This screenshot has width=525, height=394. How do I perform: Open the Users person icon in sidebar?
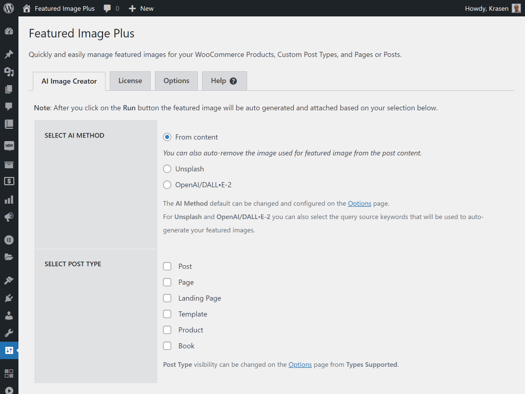click(x=9, y=316)
